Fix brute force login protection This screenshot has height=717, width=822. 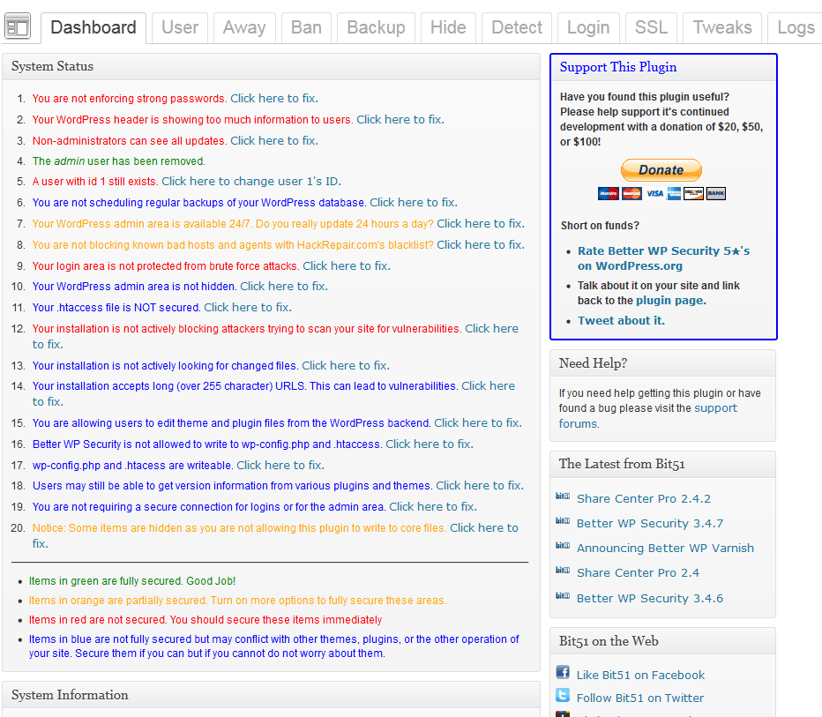tap(347, 265)
